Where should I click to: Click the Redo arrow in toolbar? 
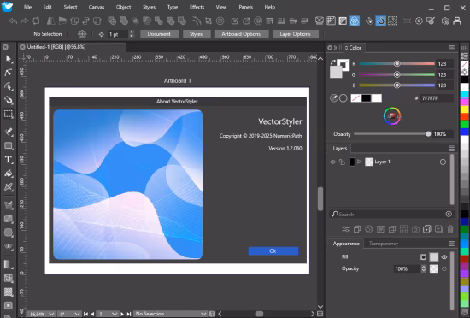tap(25, 21)
